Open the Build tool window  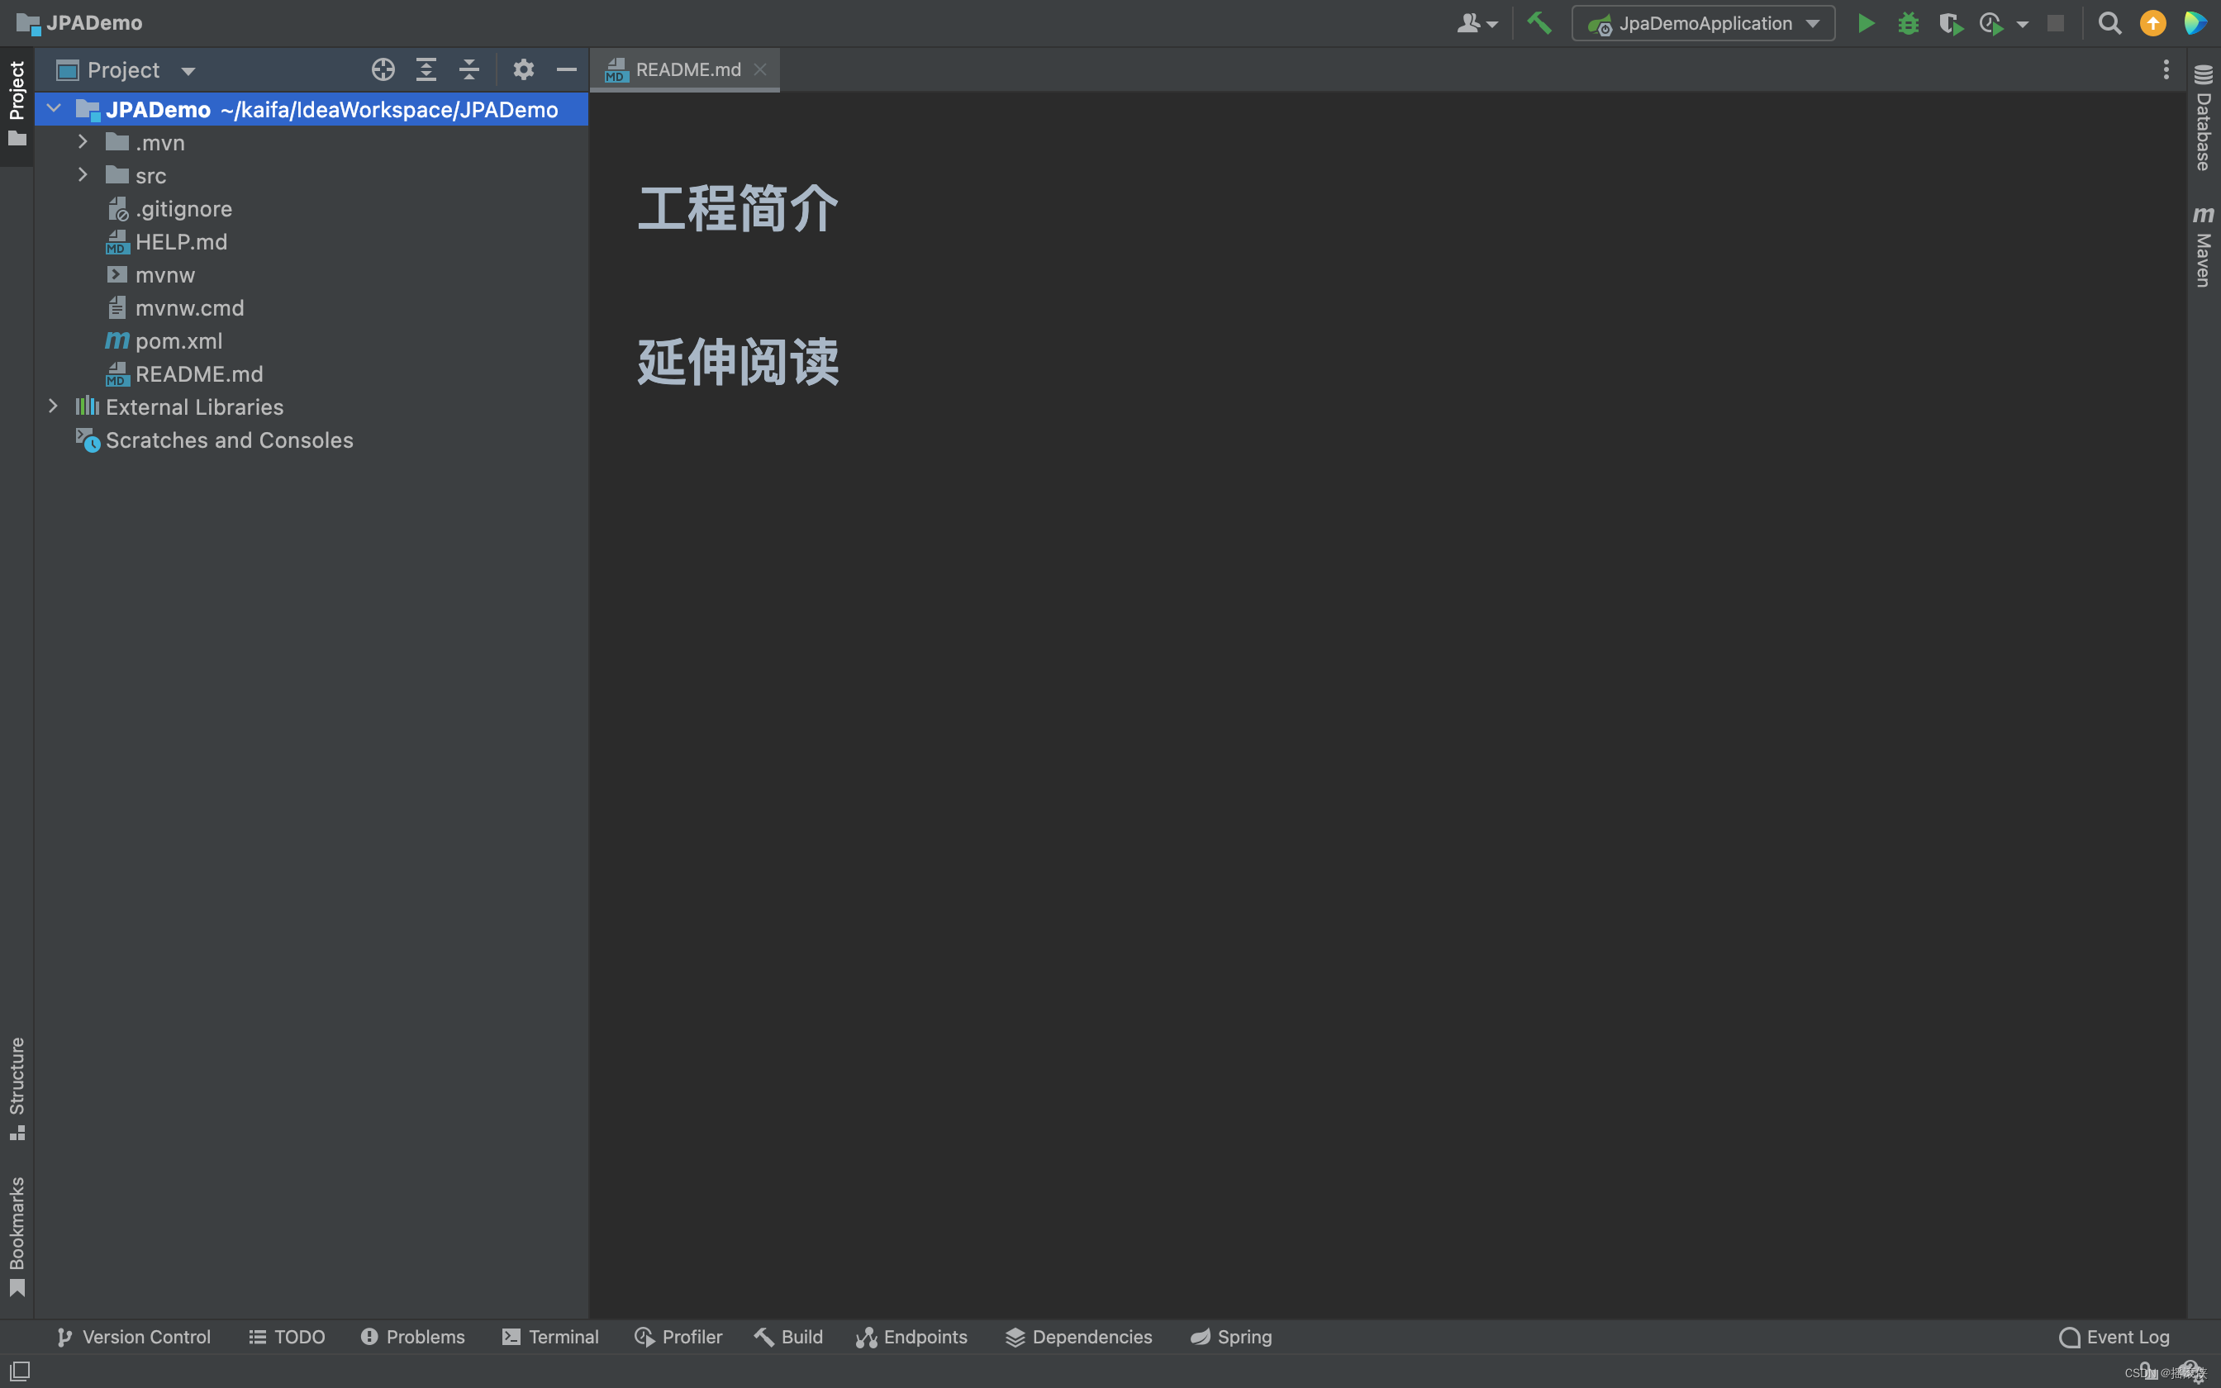coord(788,1337)
